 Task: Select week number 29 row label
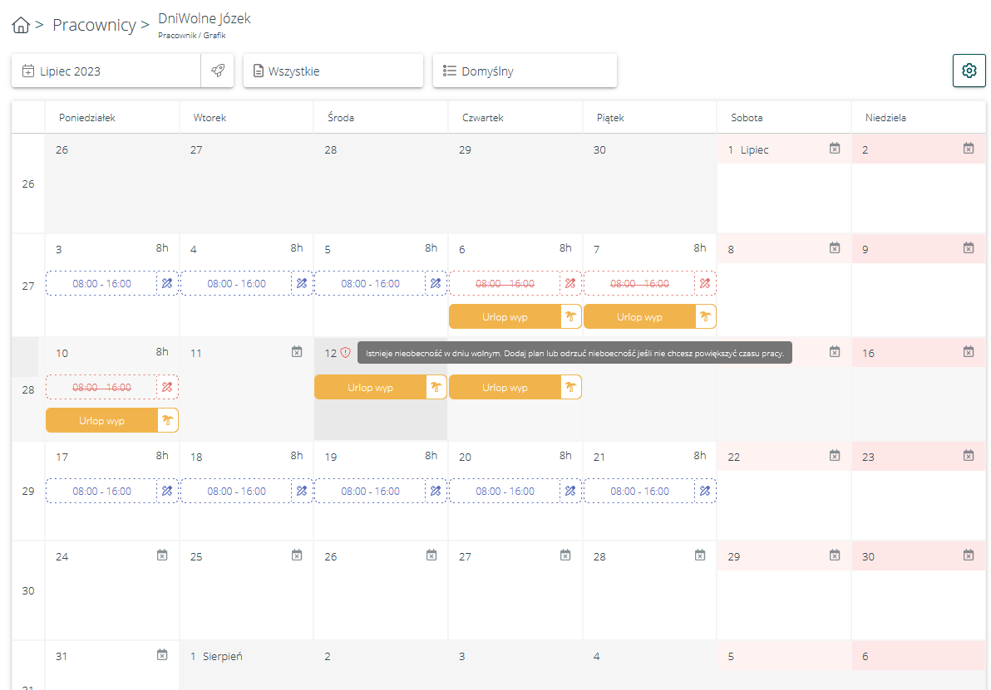pos(28,491)
